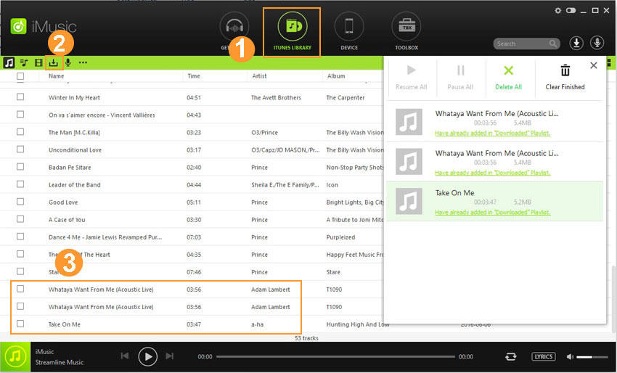Click Resume All in downloads panel
This screenshot has width=617, height=373.
pyautogui.click(x=411, y=78)
